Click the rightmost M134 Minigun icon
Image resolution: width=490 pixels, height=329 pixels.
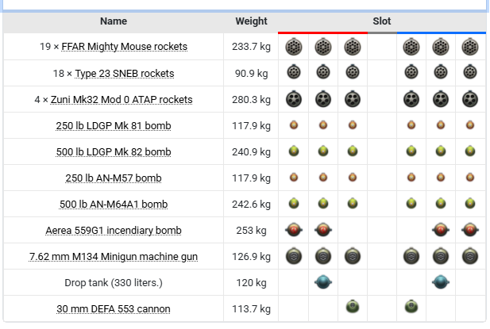(x=470, y=256)
